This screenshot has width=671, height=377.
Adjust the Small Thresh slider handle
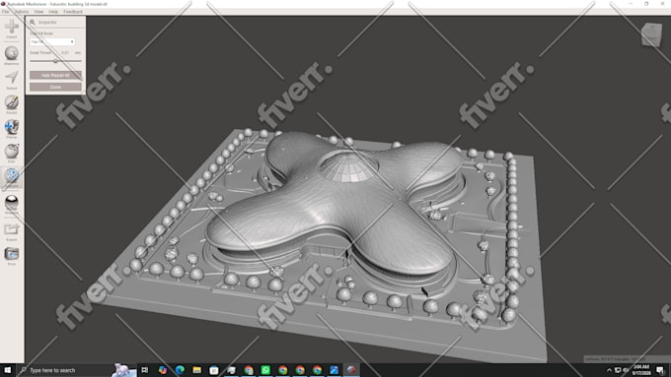pos(55,61)
